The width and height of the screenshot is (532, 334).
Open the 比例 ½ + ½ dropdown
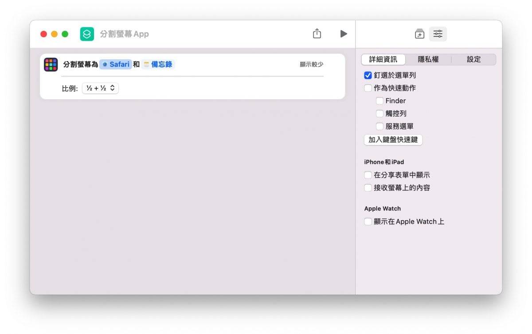100,88
